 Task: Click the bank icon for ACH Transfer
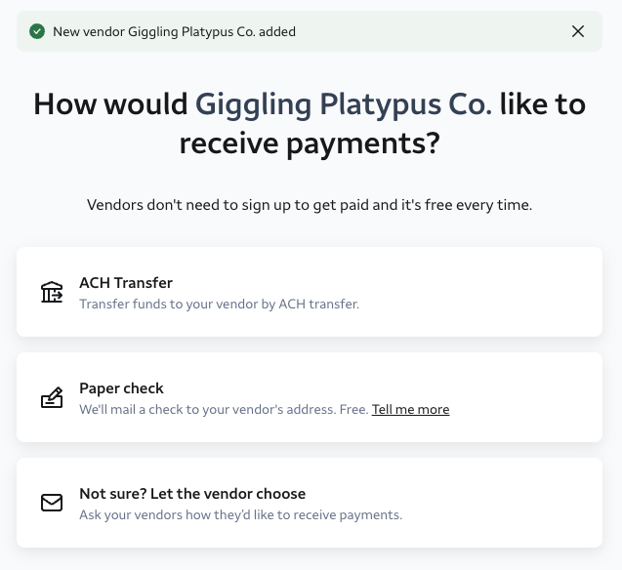(x=52, y=292)
